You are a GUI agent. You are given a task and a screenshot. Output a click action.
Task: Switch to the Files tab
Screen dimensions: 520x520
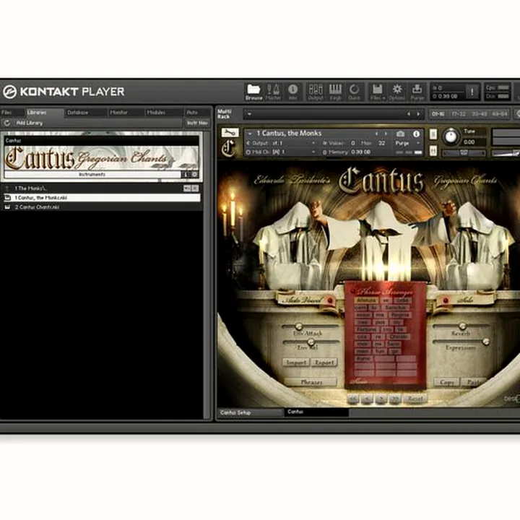click(12, 113)
